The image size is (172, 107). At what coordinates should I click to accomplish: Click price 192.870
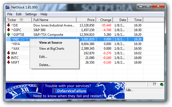pos(89,53)
